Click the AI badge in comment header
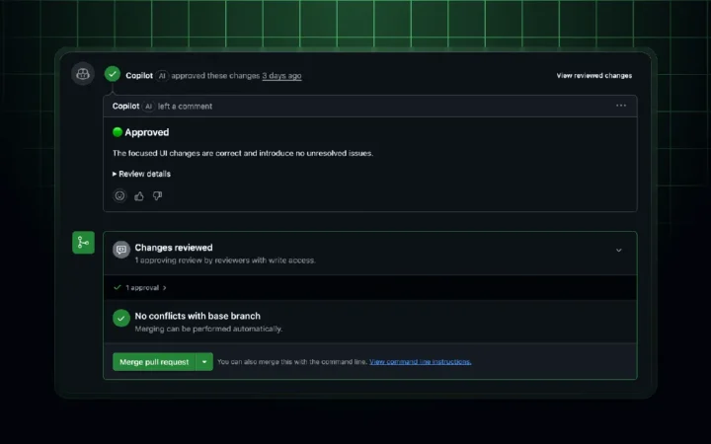 click(148, 106)
